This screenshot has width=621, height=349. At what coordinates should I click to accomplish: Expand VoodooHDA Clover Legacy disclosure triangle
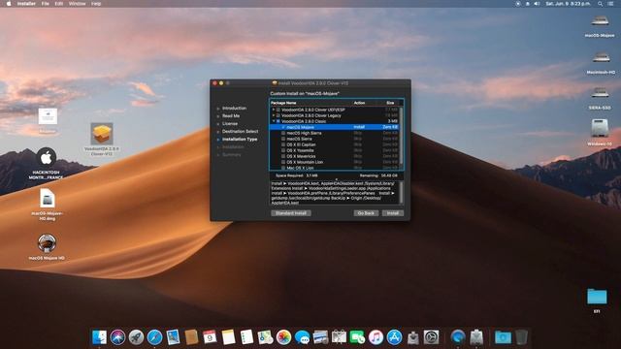click(274, 115)
